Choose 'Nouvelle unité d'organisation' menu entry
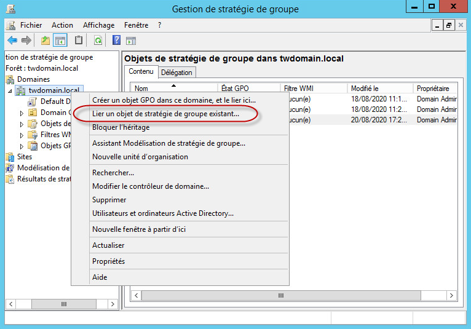The height and width of the screenshot is (329, 471). click(140, 157)
